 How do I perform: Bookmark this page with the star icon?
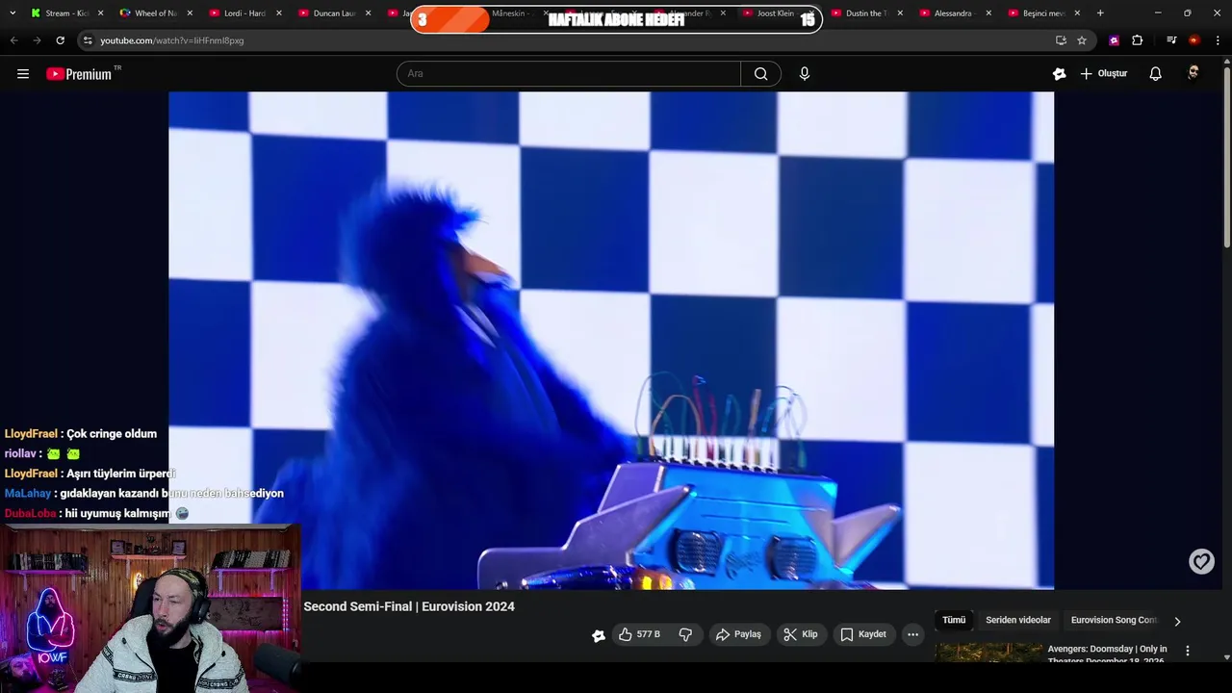click(1082, 40)
